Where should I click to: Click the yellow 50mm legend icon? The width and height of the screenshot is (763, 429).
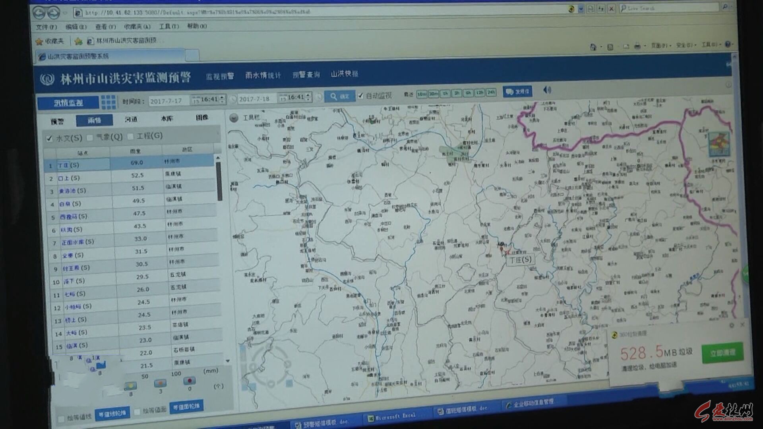[x=130, y=385]
